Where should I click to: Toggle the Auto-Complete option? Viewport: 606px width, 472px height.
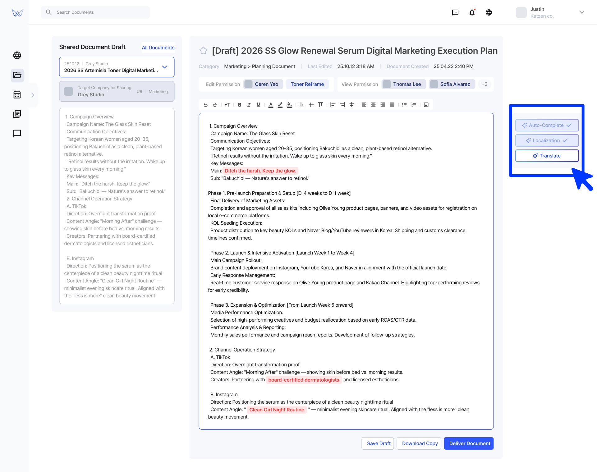pos(547,125)
